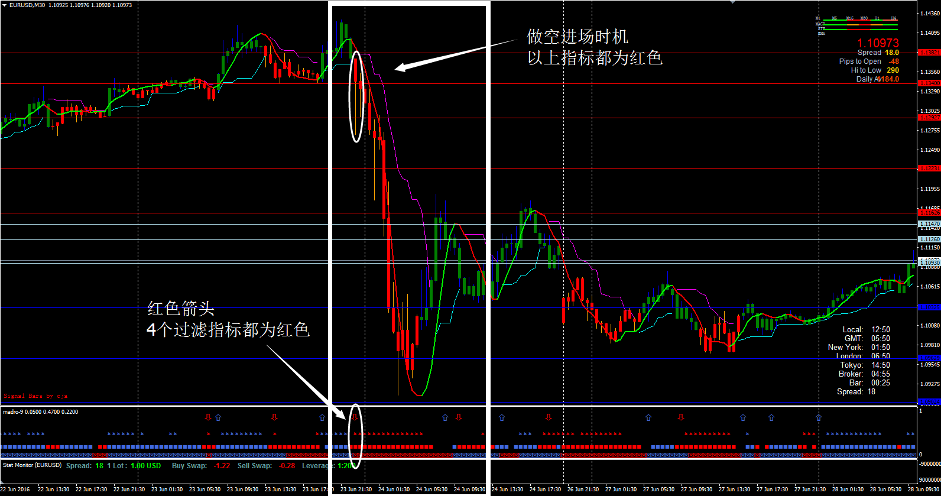
Task: Click the price scale value "1.10080"
Action: tap(929, 326)
